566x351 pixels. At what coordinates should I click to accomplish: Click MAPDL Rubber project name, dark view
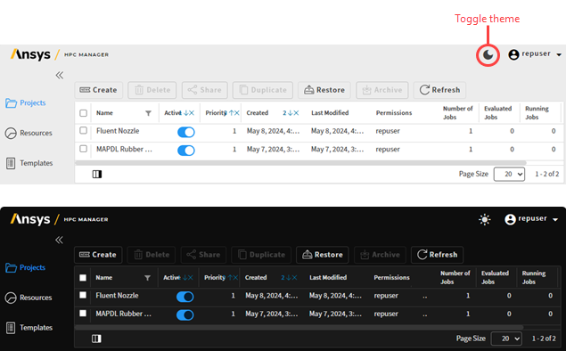coord(124,314)
